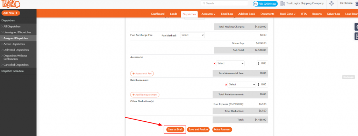358x136 pixels.
Task: Click Total Hauling Charges $4,500.00 value
Action: 260,27
